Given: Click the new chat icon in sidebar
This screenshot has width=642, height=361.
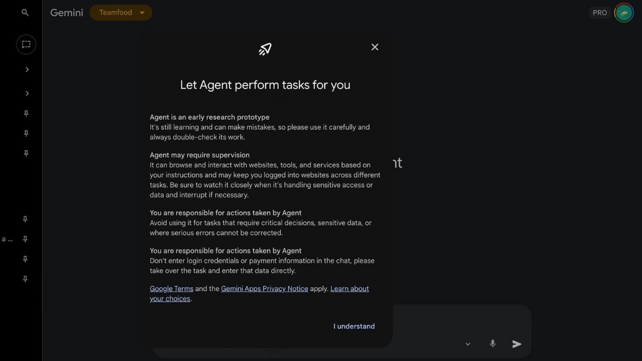Looking at the screenshot, I should (26, 44).
